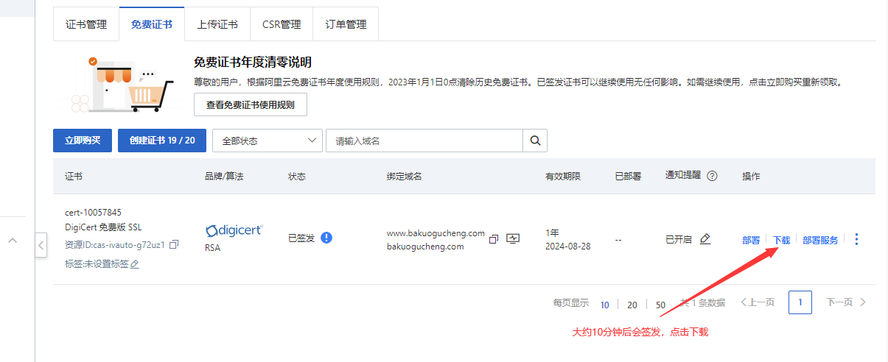Copy the resource ID cas-ivauto-g72uz1
The height and width of the screenshot is (362, 888).
coord(174,244)
